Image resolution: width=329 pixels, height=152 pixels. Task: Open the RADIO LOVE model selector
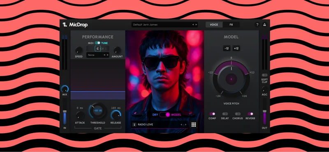pos(160,124)
